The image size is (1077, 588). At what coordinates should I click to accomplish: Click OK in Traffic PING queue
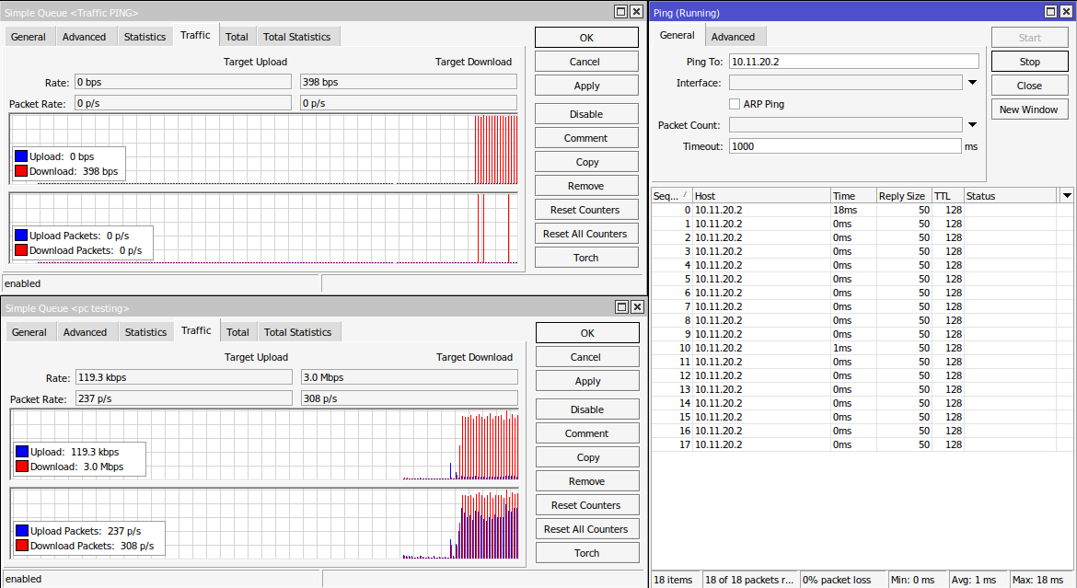tap(586, 38)
